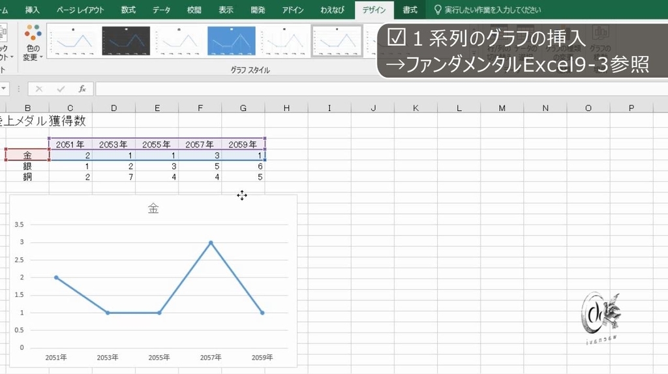This screenshot has height=374, width=668.
Task: Open the 色の変更 color dropdown
Action: point(33,42)
